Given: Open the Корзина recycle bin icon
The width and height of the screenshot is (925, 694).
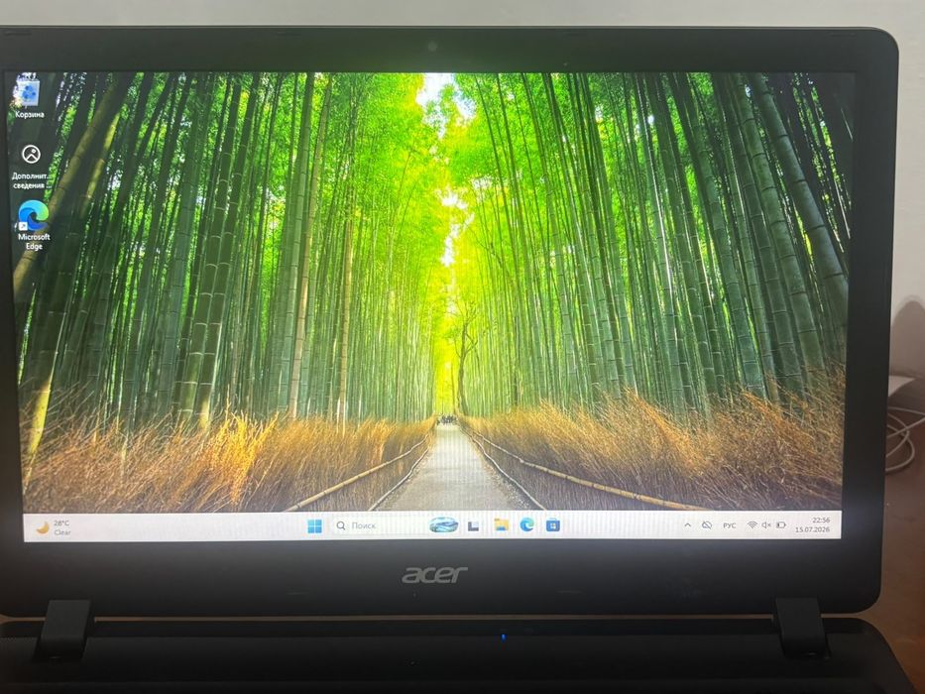Looking at the screenshot, I should 29,97.
